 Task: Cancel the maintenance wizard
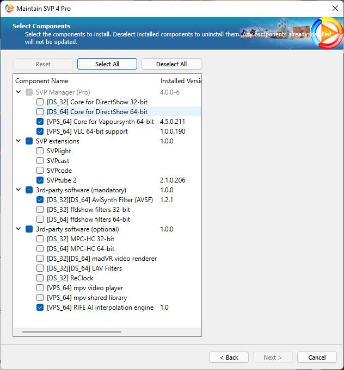317,358
